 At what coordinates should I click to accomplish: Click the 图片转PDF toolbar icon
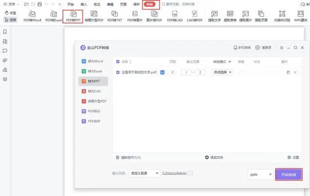pyautogui.click(x=154, y=16)
